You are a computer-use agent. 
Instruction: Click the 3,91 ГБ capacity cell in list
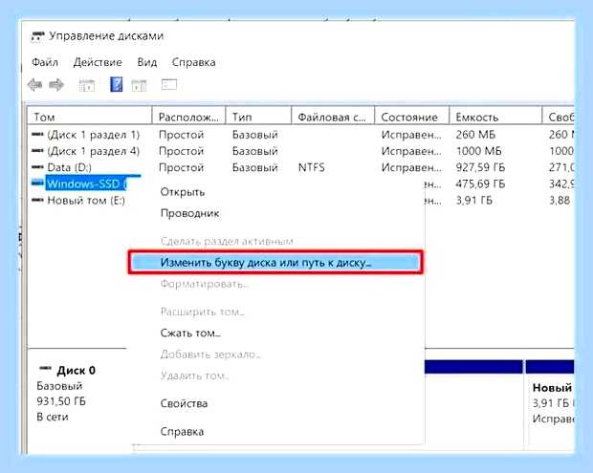click(x=474, y=201)
